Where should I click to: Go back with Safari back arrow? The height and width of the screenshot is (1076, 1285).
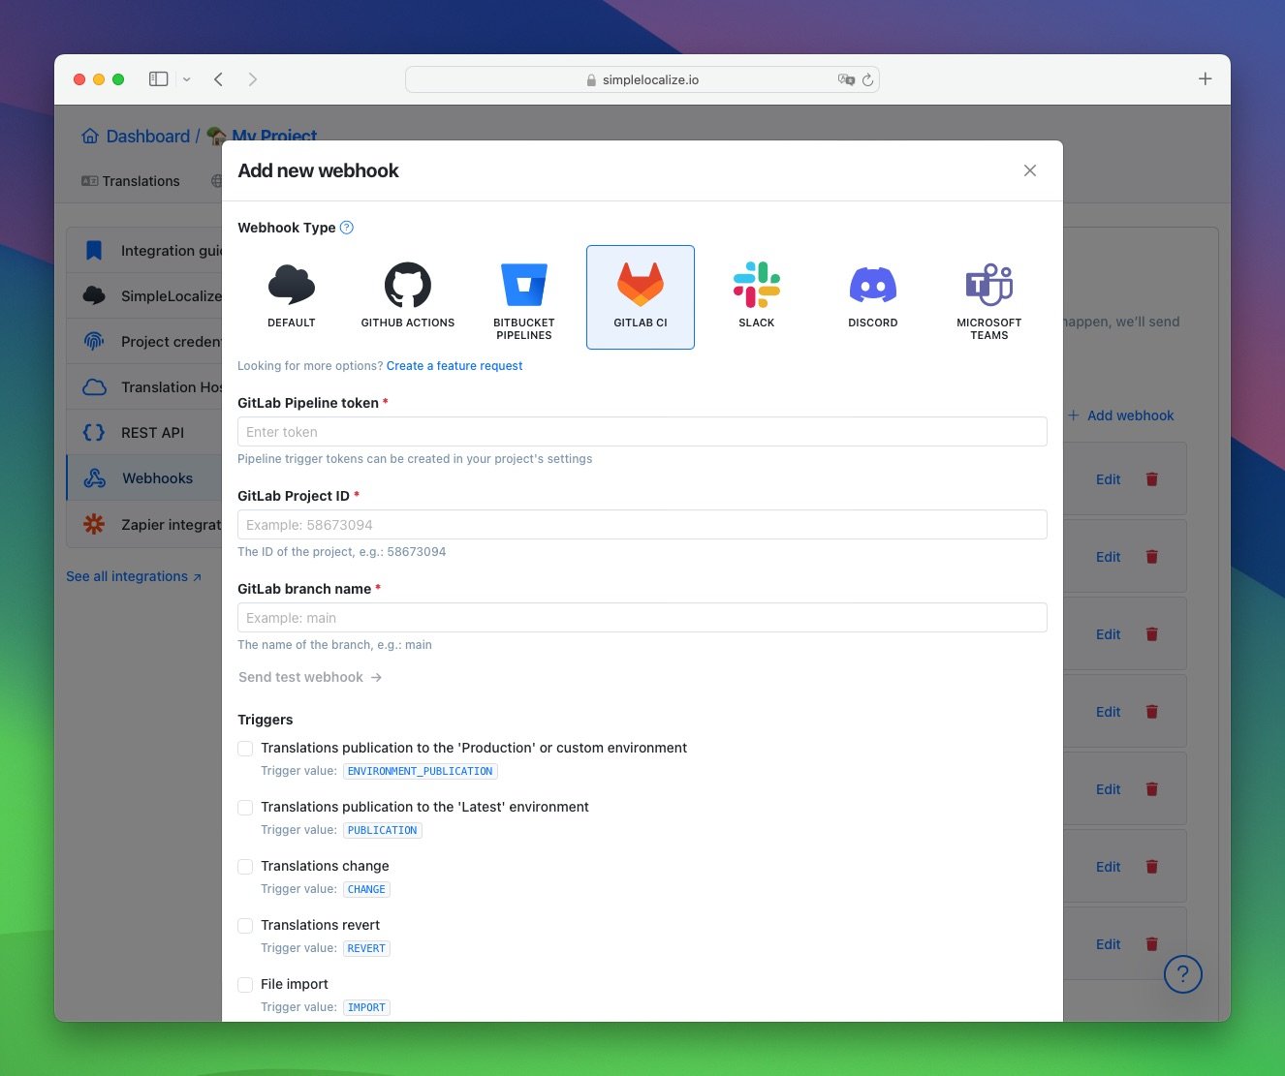pyautogui.click(x=218, y=79)
